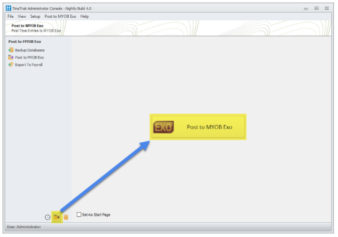Image resolution: width=338 pixels, height=237 pixels.
Task: Maximize the TimeTrak Administrator Console window
Action: click(x=317, y=8)
